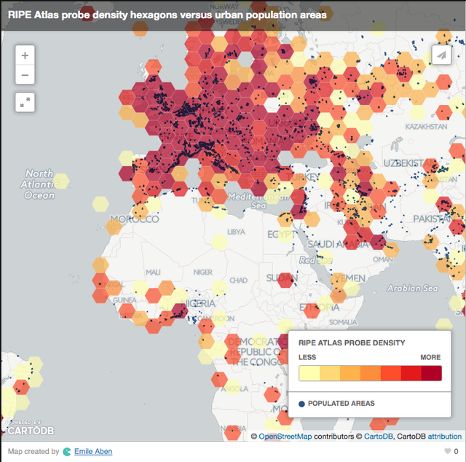Click Emile Aben's avatar icon
The height and width of the screenshot is (462, 466).
click(x=67, y=452)
